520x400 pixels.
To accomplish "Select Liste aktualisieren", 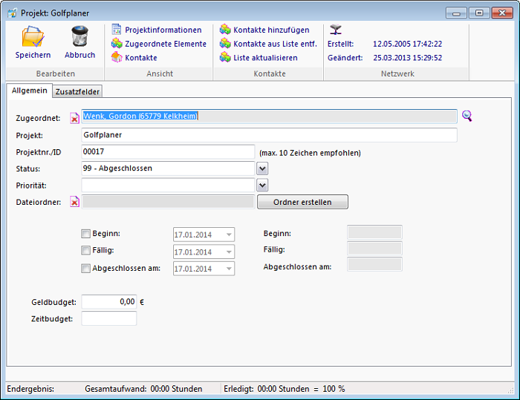I will coord(265,58).
